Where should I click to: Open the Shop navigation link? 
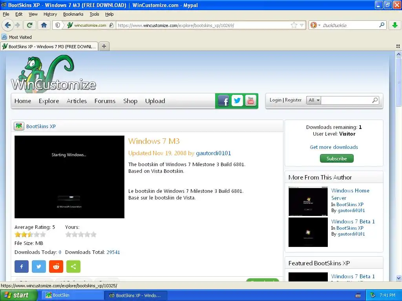[x=130, y=101]
